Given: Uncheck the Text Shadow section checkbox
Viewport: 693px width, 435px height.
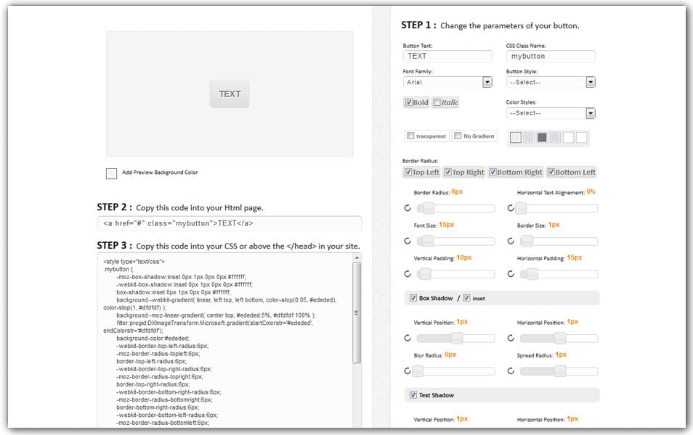Looking at the screenshot, I should tap(413, 395).
